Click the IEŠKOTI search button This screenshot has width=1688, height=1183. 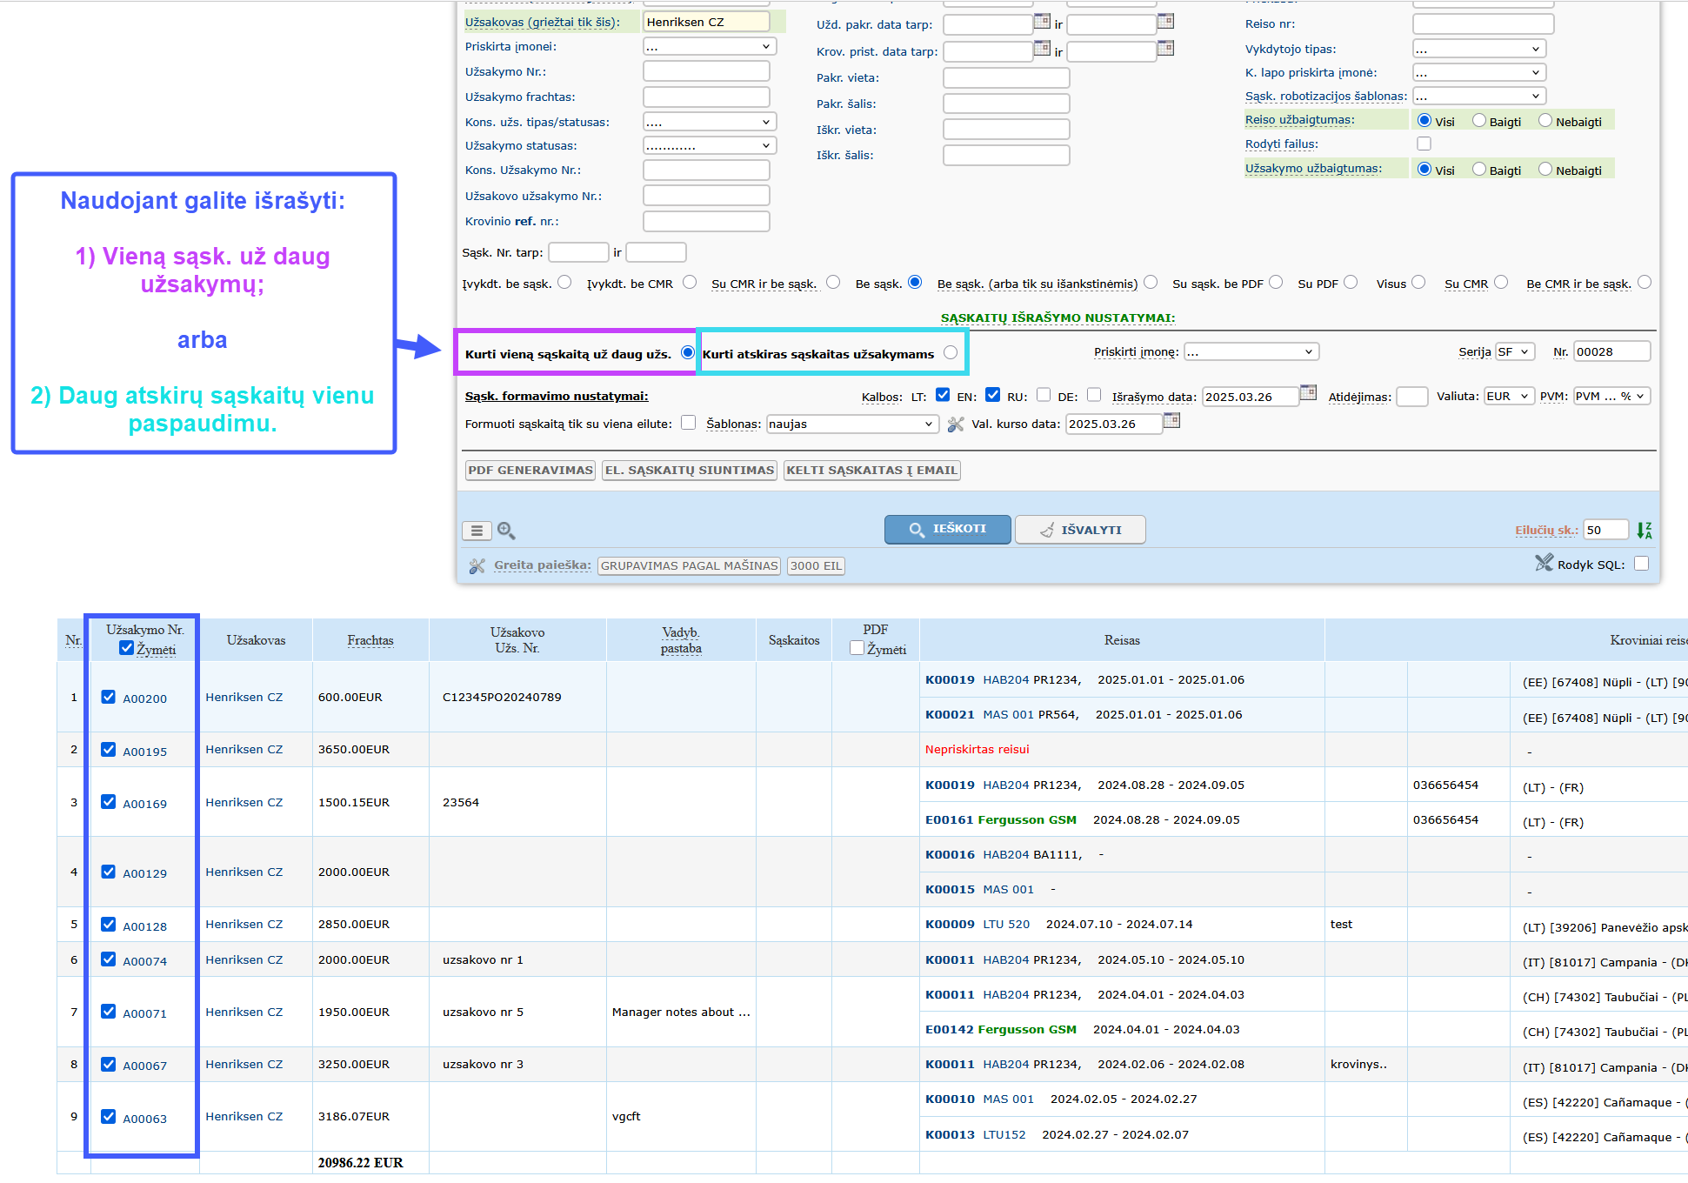pos(948,529)
